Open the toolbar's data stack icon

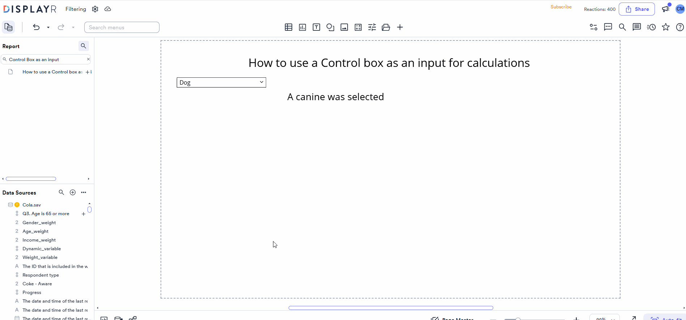pyautogui.click(x=386, y=27)
